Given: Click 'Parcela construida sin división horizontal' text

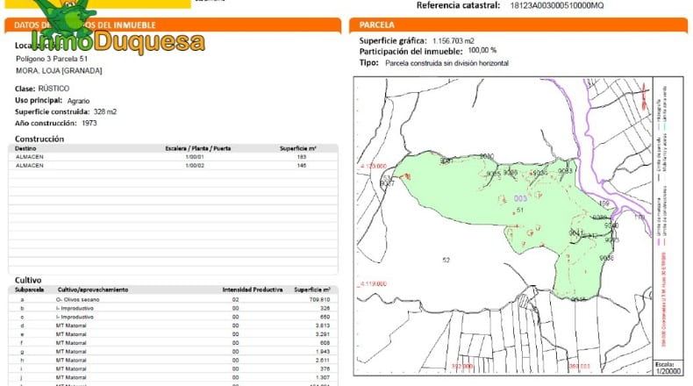Looking at the screenshot, I should click(447, 63).
